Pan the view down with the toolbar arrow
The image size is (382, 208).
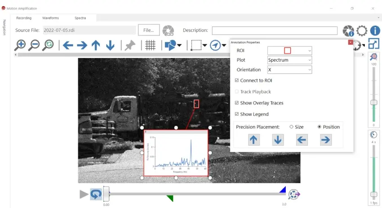click(x=110, y=45)
